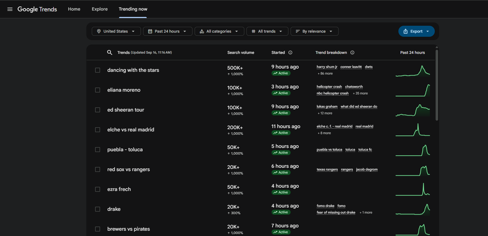The height and width of the screenshot is (236, 488).
Task: Open the All trends dropdown
Action: [267, 31]
